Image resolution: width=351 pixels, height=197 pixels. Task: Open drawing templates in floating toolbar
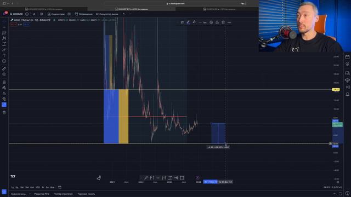[182, 22]
